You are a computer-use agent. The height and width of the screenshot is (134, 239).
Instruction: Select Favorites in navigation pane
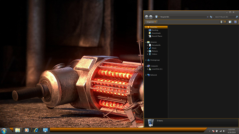[x=156, y=27]
